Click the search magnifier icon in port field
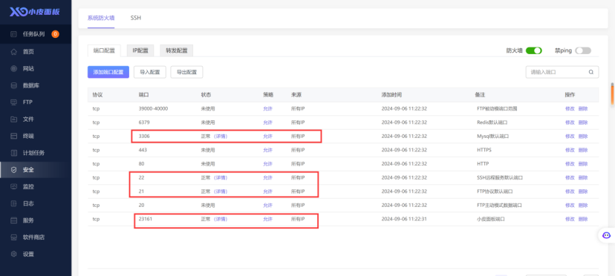The width and height of the screenshot is (615, 276). pyautogui.click(x=590, y=72)
